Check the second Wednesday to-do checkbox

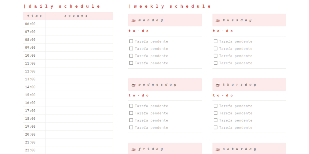coord(131,113)
